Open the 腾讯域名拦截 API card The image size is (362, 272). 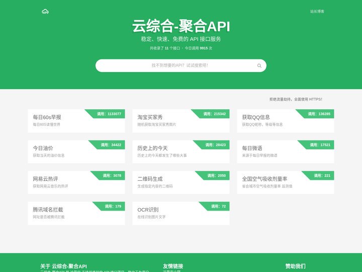coord(76,213)
